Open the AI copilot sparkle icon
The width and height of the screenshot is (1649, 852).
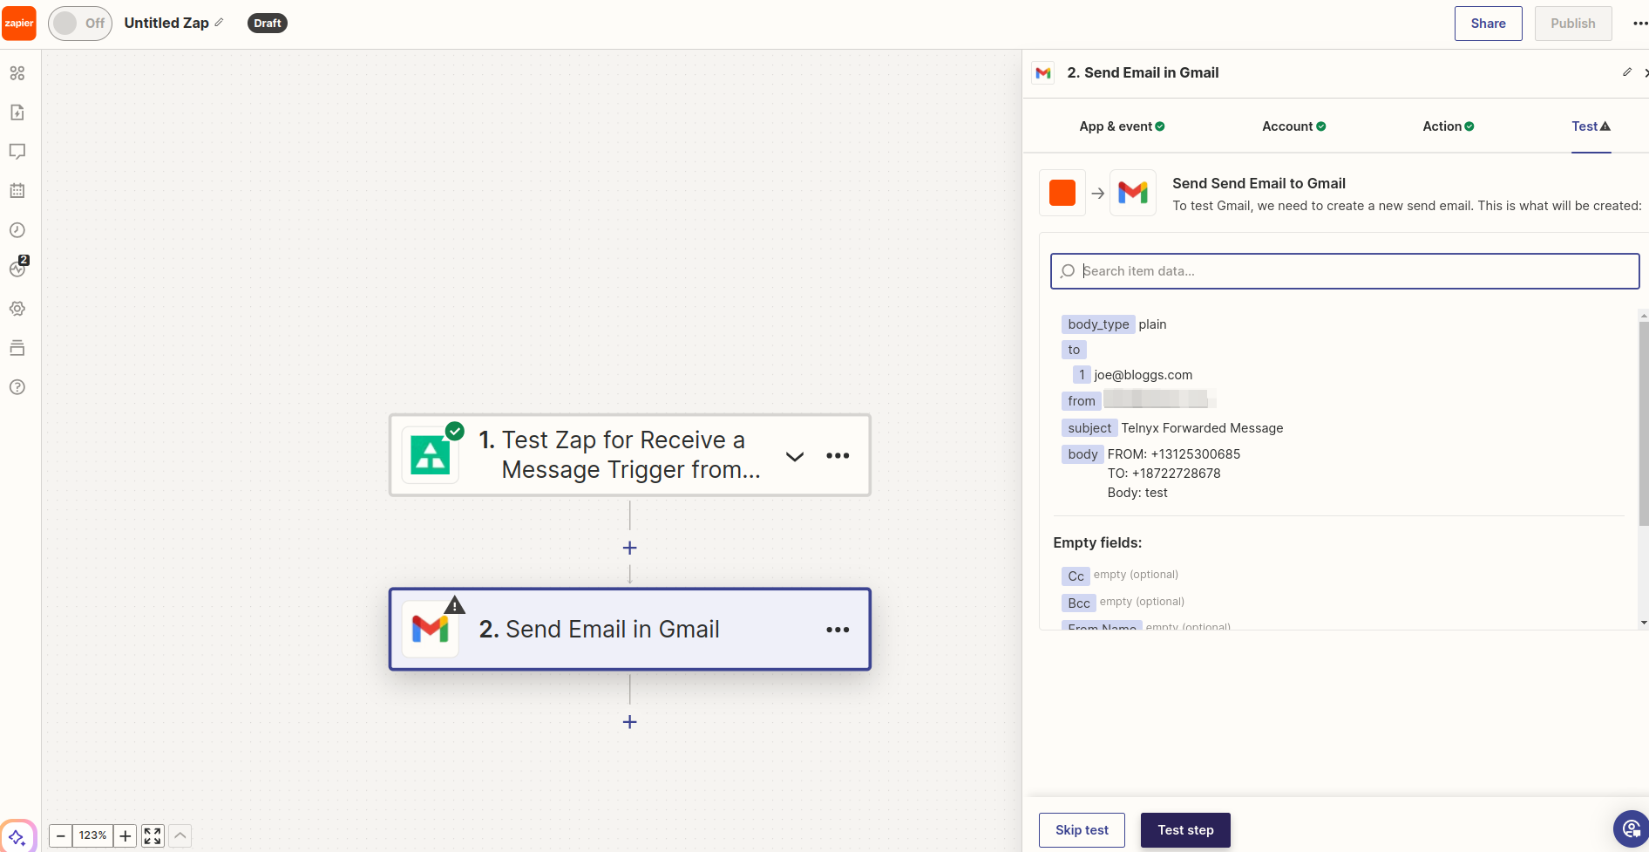coord(17,837)
